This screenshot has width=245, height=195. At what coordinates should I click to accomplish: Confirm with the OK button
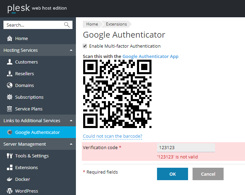[173, 174]
